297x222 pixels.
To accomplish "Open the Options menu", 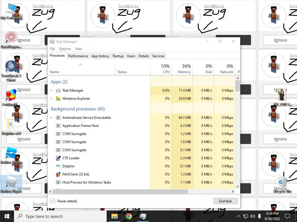I will 65,49.
